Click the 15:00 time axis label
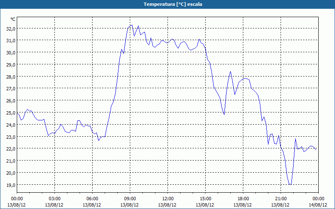 [x=205, y=199]
